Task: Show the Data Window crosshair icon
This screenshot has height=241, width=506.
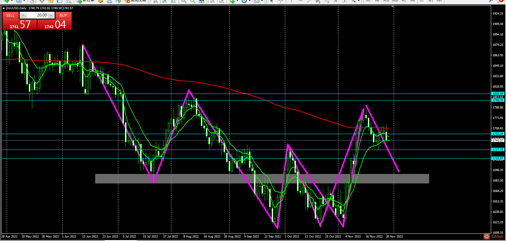Action: (42, 1)
